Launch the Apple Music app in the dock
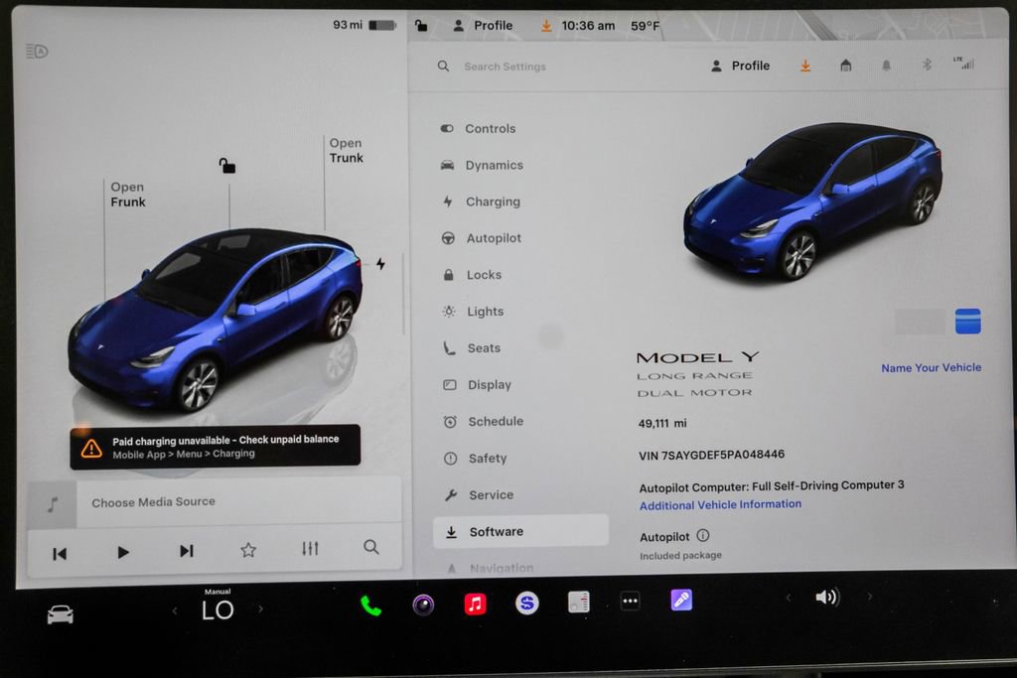The height and width of the screenshot is (678, 1017). point(475,605)
